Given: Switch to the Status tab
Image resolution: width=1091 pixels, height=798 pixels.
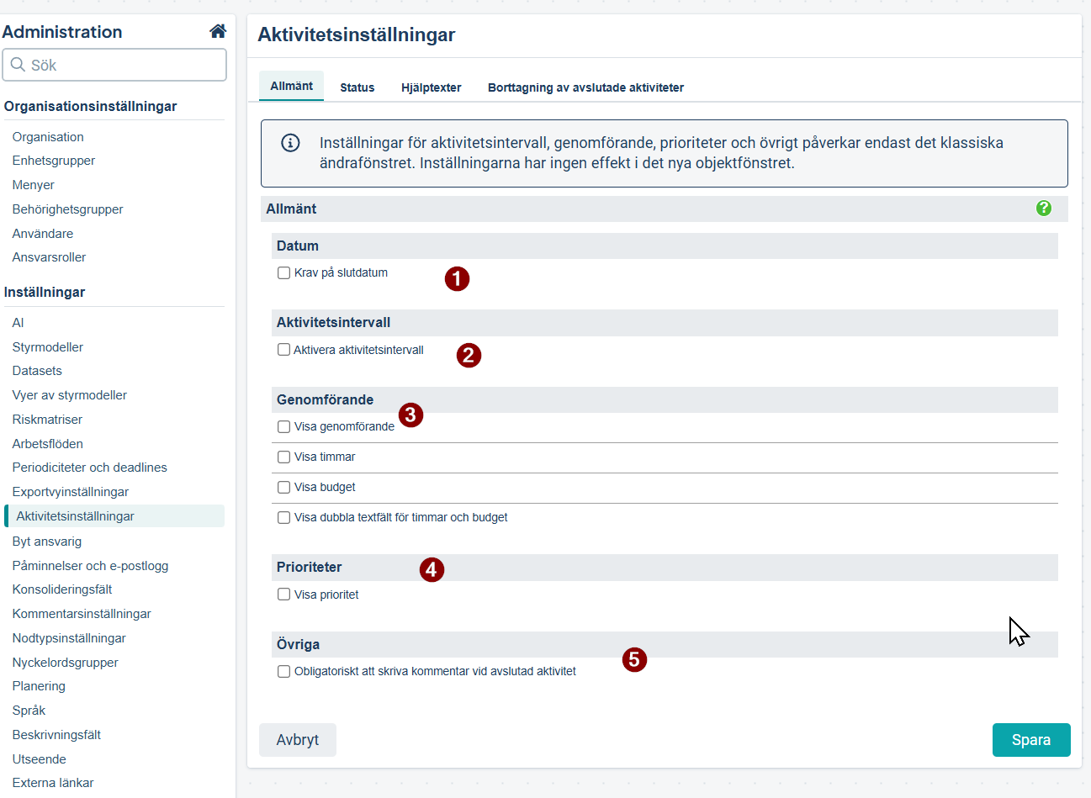Looking at the screenshot, I should pyautogui.click(x=357, y=87).
